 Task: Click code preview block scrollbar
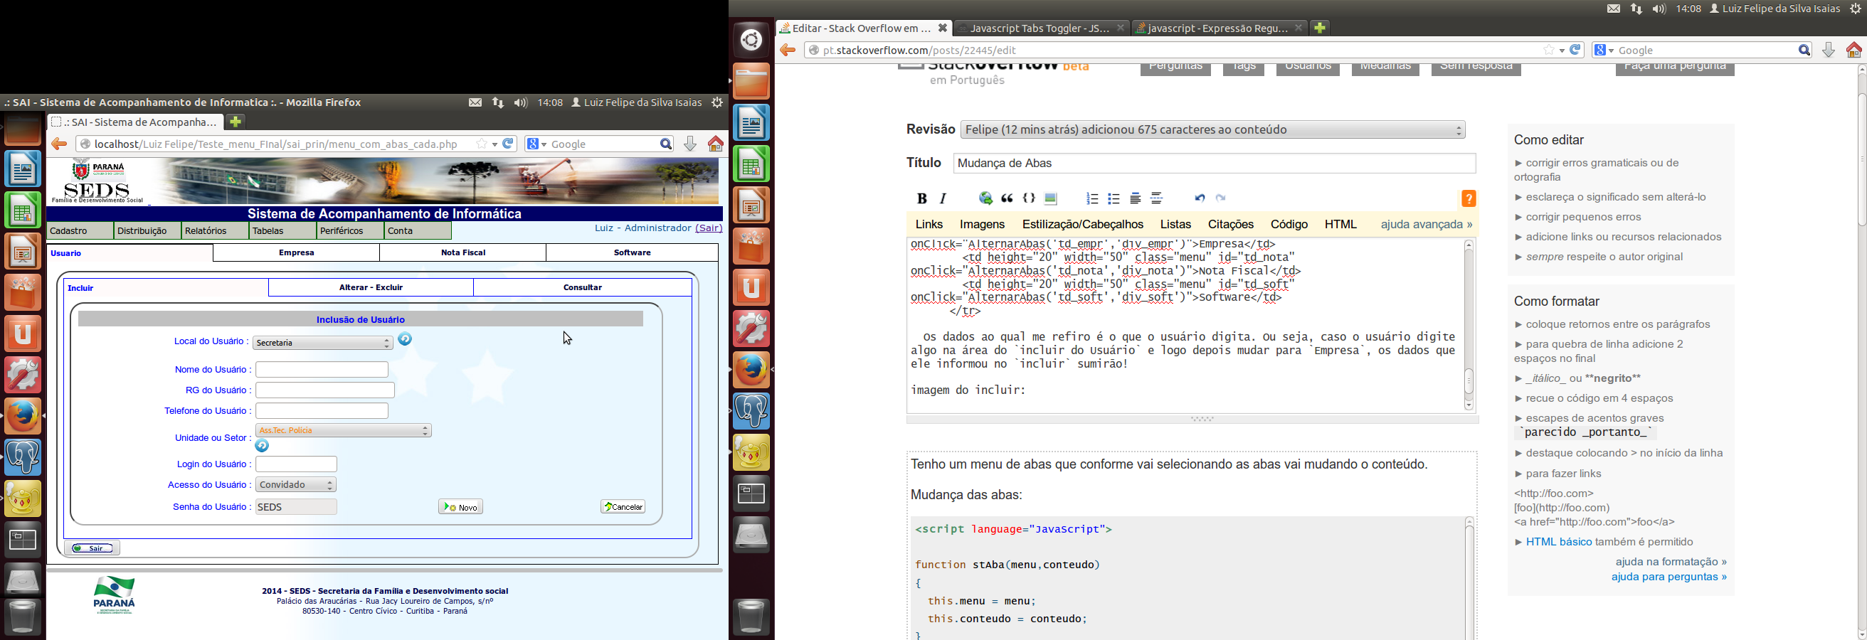click(1469, 579)
